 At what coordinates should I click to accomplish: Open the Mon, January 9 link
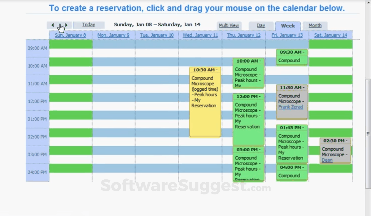[x=113, y=35]
